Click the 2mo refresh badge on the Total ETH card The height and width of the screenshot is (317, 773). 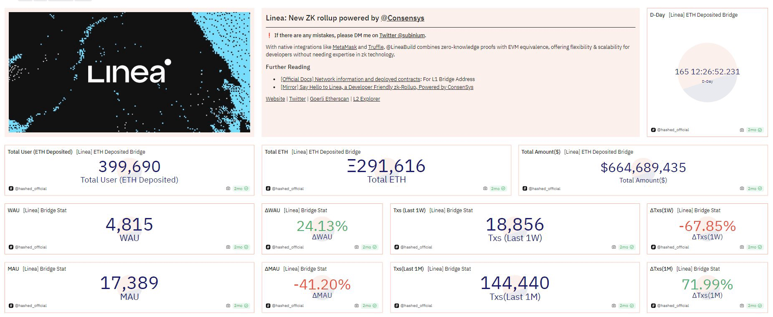coord(498,189)
